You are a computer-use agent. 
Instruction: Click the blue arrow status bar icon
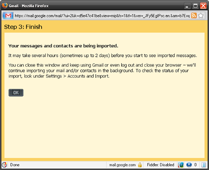click(189, 165)
